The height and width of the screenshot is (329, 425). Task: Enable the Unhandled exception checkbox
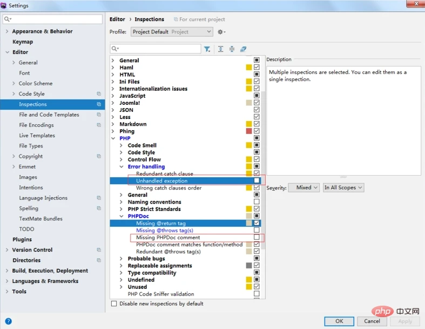click(x=257, y=181)
